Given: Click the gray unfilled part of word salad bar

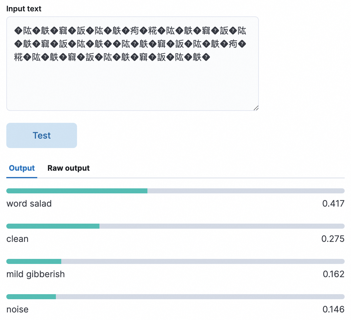Looking at the screenshot, I should pyautogui.click(x=246, y=191).
